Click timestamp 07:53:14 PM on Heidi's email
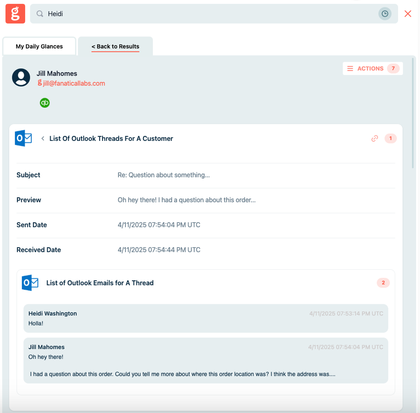This screenshot has width=420, height=413. pyautogui.click(x=346, y=314)
